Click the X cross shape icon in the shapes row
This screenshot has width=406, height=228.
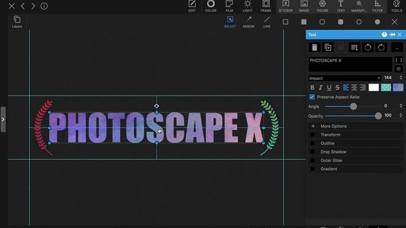pos(395,22)
